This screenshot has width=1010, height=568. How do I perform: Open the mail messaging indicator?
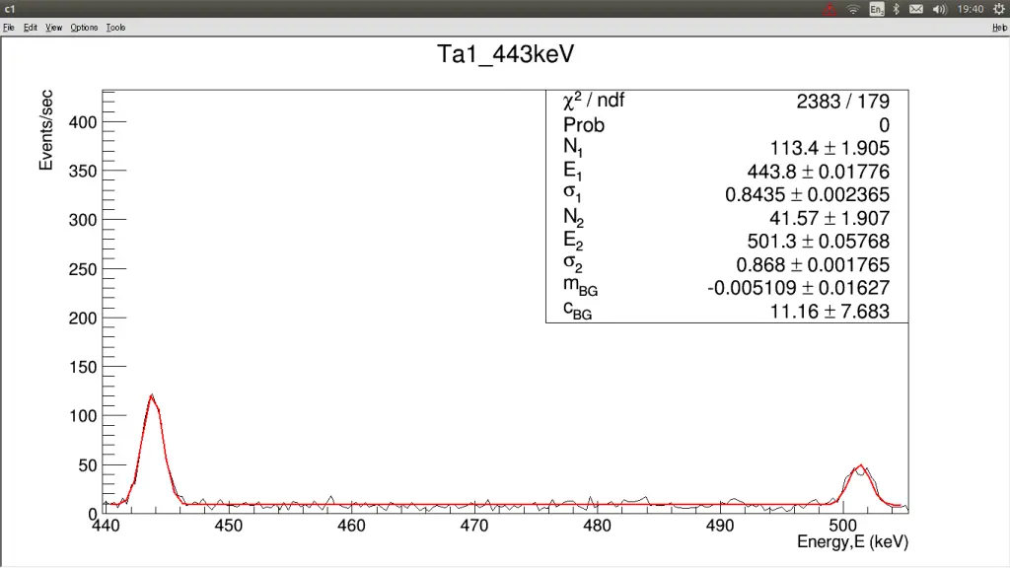click(x=916, y=9)
